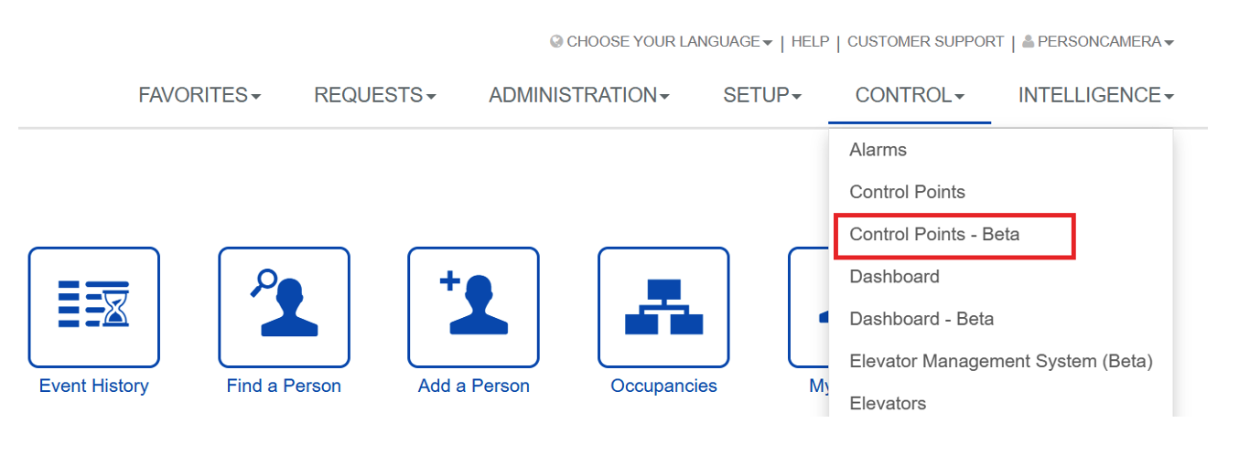The image size is (1239, 455).
Task: Expand the Administration dropdown
Action: 578,95
